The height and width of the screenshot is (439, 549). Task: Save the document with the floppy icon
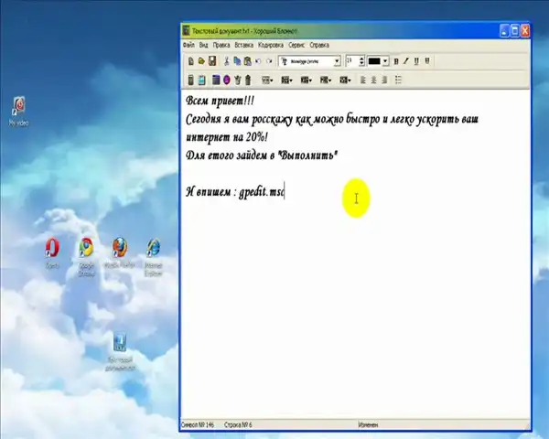click(212, 61)
